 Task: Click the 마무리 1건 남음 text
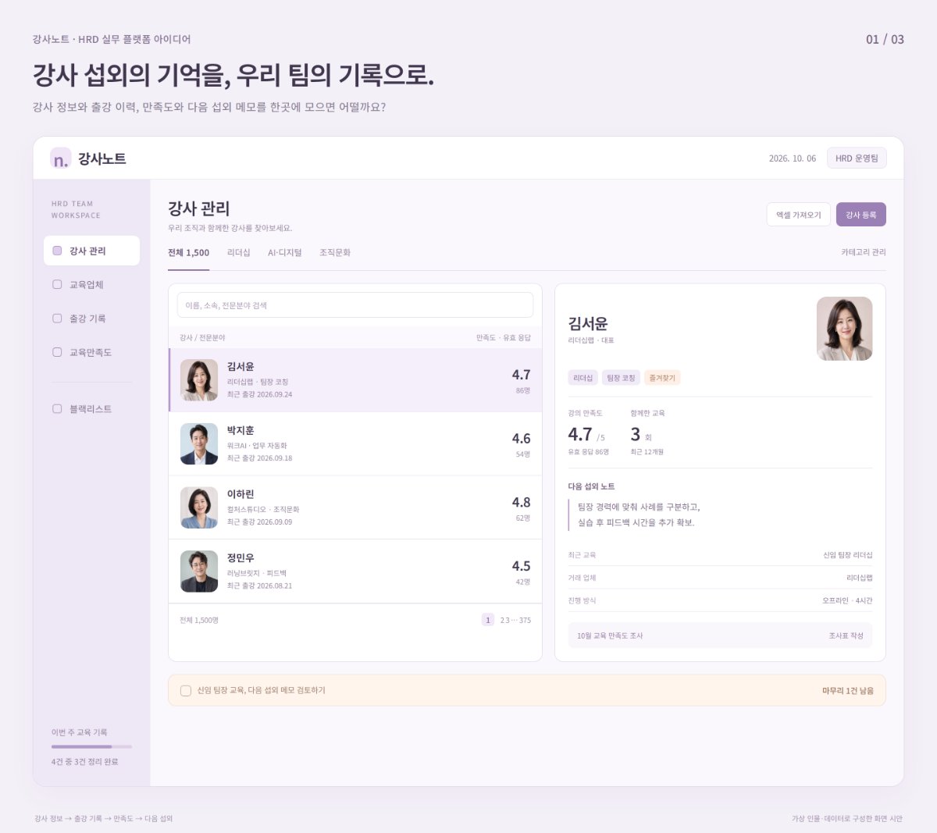point(848,691)
